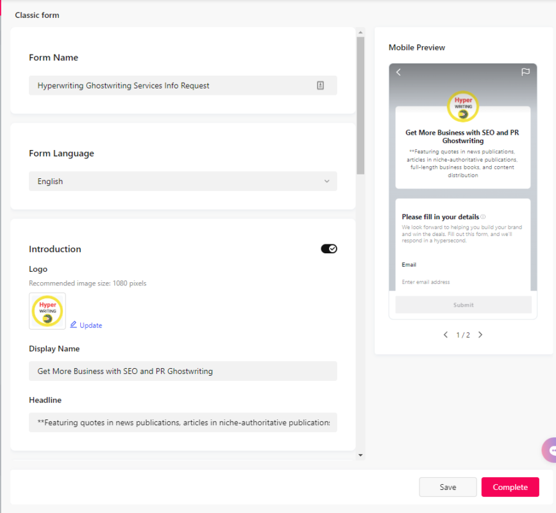This screenshot has width=556, height=513.
Task: Open the Form Language dropdown
Action: click(183, 181)
